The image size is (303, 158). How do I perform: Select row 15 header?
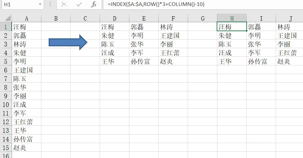coord(6,148)
